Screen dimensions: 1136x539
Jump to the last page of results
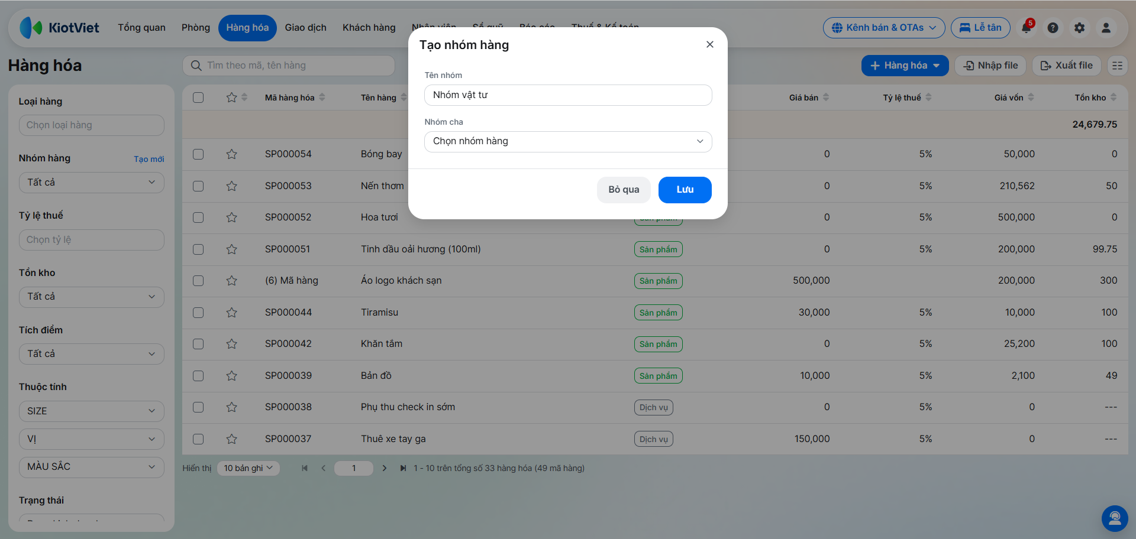[403, 468]
